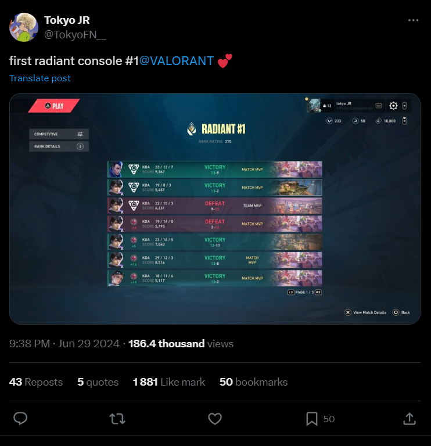Open the three-dot more options menu
431x446 pixels.
tap(413, 20)
